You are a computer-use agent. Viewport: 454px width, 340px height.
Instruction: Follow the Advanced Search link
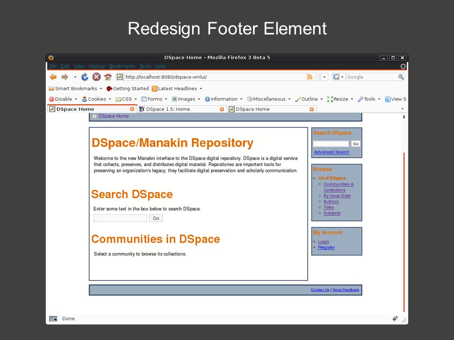332,152
